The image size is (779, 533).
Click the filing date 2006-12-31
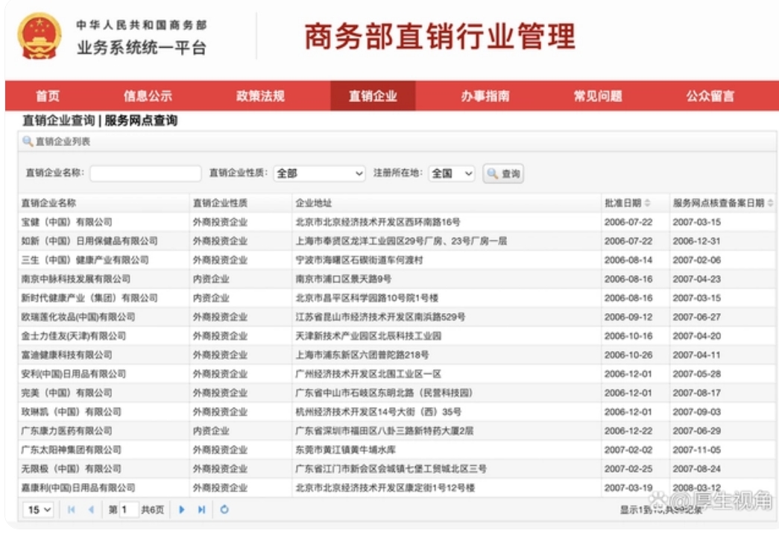[x=696, y=241]
